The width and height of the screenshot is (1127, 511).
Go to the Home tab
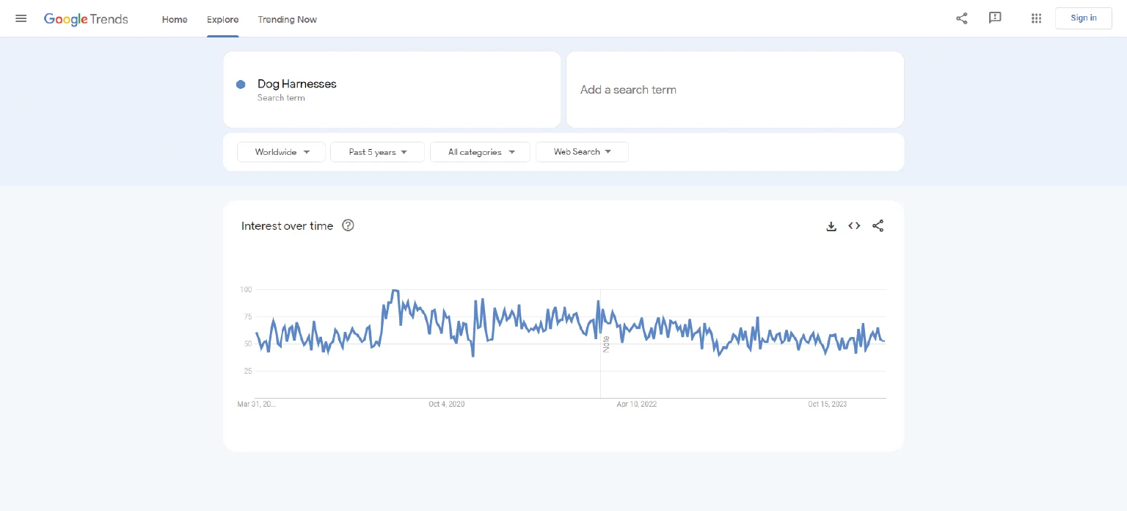(x=175, y=20)
